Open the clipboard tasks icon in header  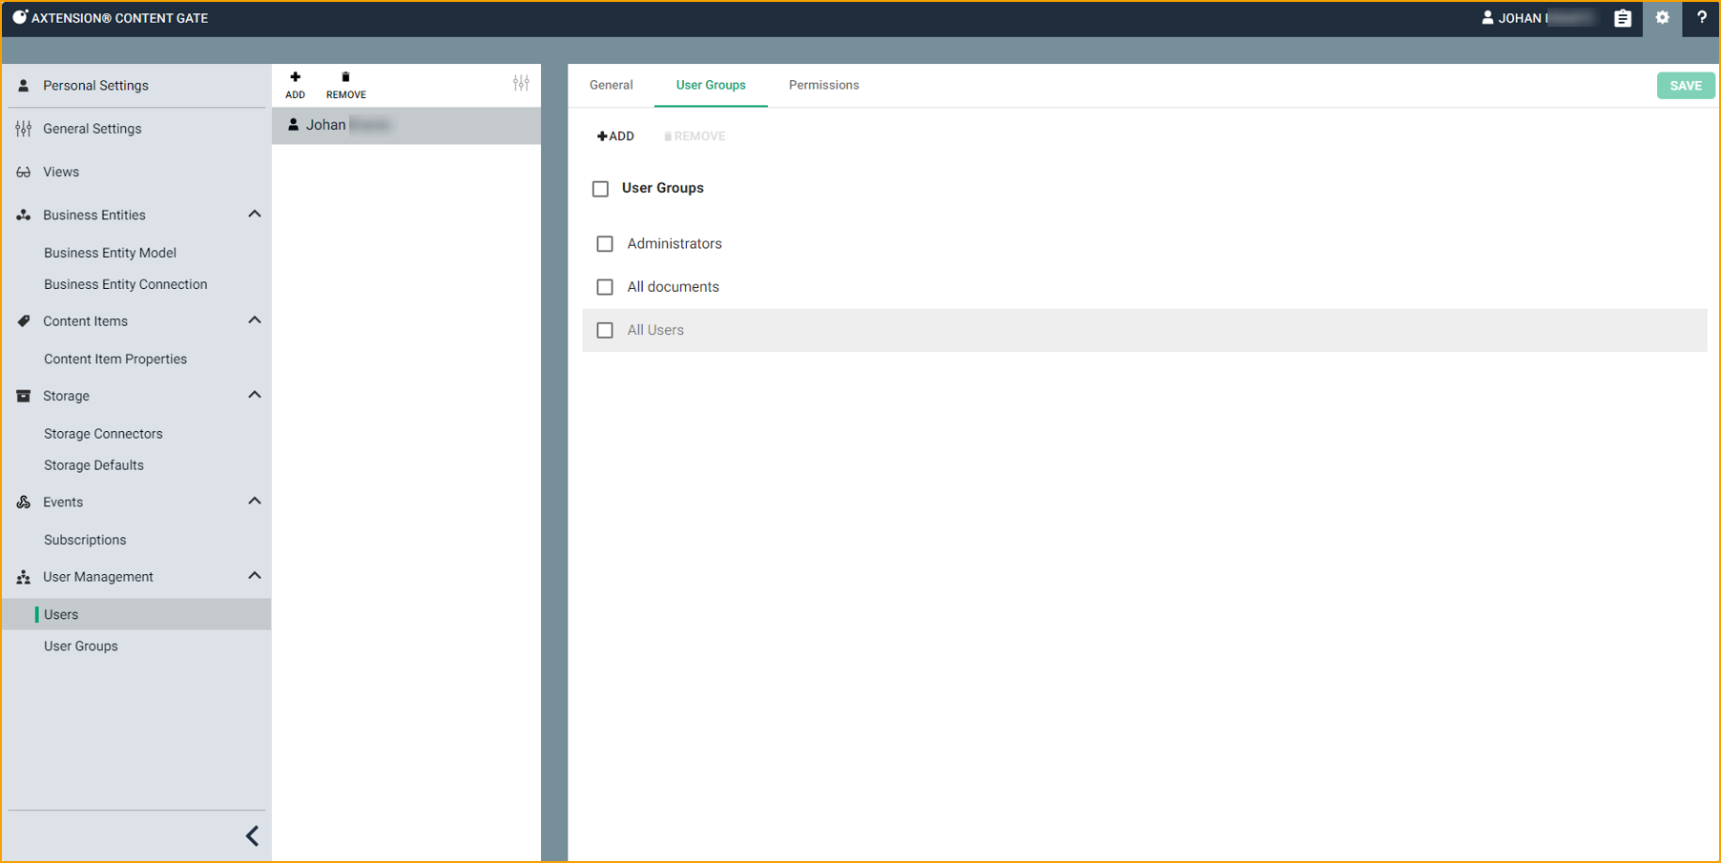(x=1622, y=18)
